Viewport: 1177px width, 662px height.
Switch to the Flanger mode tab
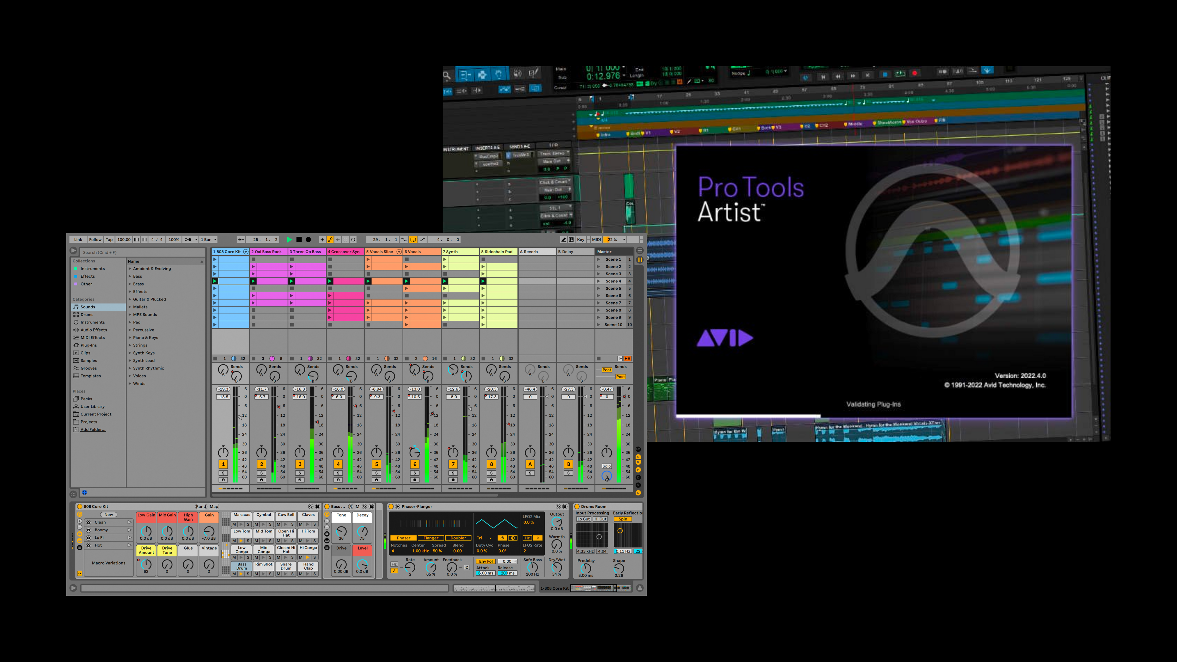click(430, 538)
